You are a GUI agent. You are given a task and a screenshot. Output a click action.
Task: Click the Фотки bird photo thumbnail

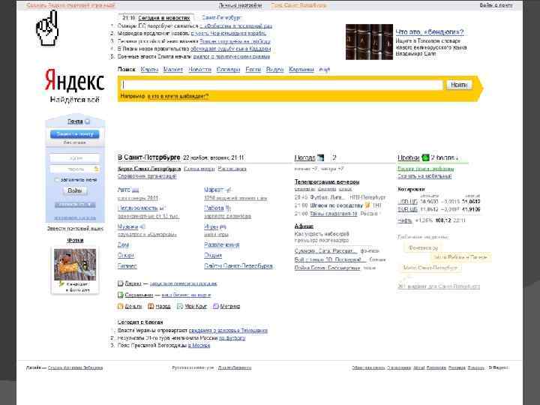tap(75, 265)
